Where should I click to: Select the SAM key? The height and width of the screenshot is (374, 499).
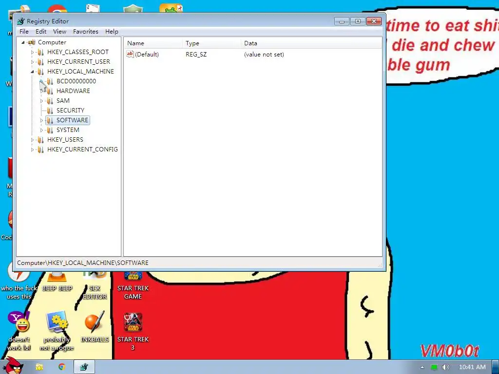[x=63, y=100]
